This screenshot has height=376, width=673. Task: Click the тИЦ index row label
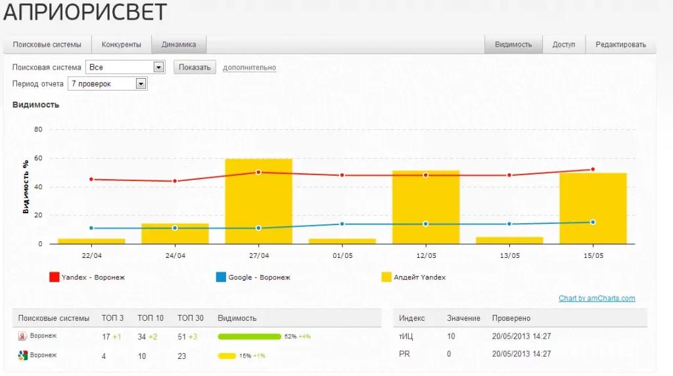pos(406,337)
